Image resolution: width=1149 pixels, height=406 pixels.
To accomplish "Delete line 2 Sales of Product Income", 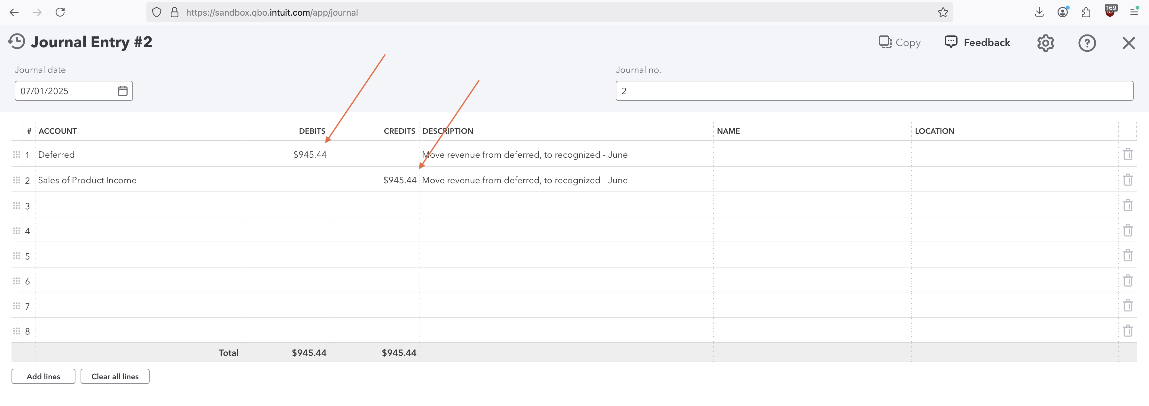I will pos(1128,179).
